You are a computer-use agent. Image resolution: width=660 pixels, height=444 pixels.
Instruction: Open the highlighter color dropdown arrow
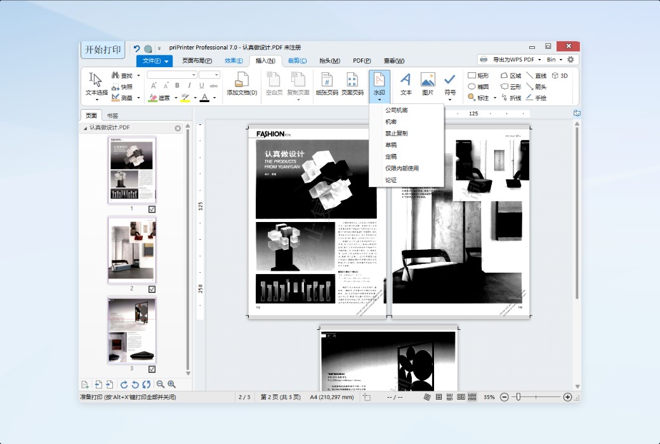point(195,98)
